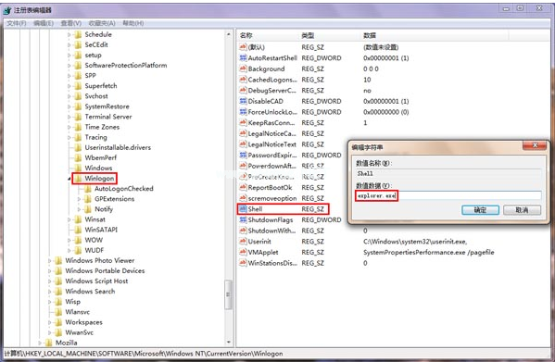Click the 数值数据 input field containing explorer.exe
This screenshot has height=362, width=555.
tap(448, 195)
